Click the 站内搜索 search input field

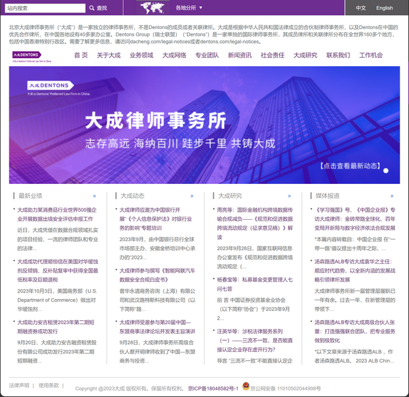pos(45,8)
